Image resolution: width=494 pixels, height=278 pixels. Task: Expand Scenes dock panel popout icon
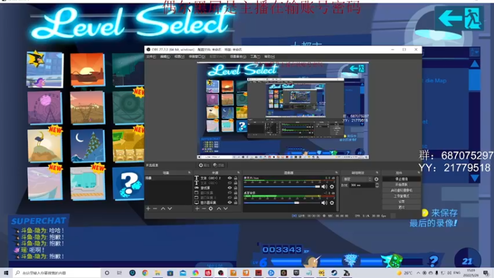pos(190,173)
